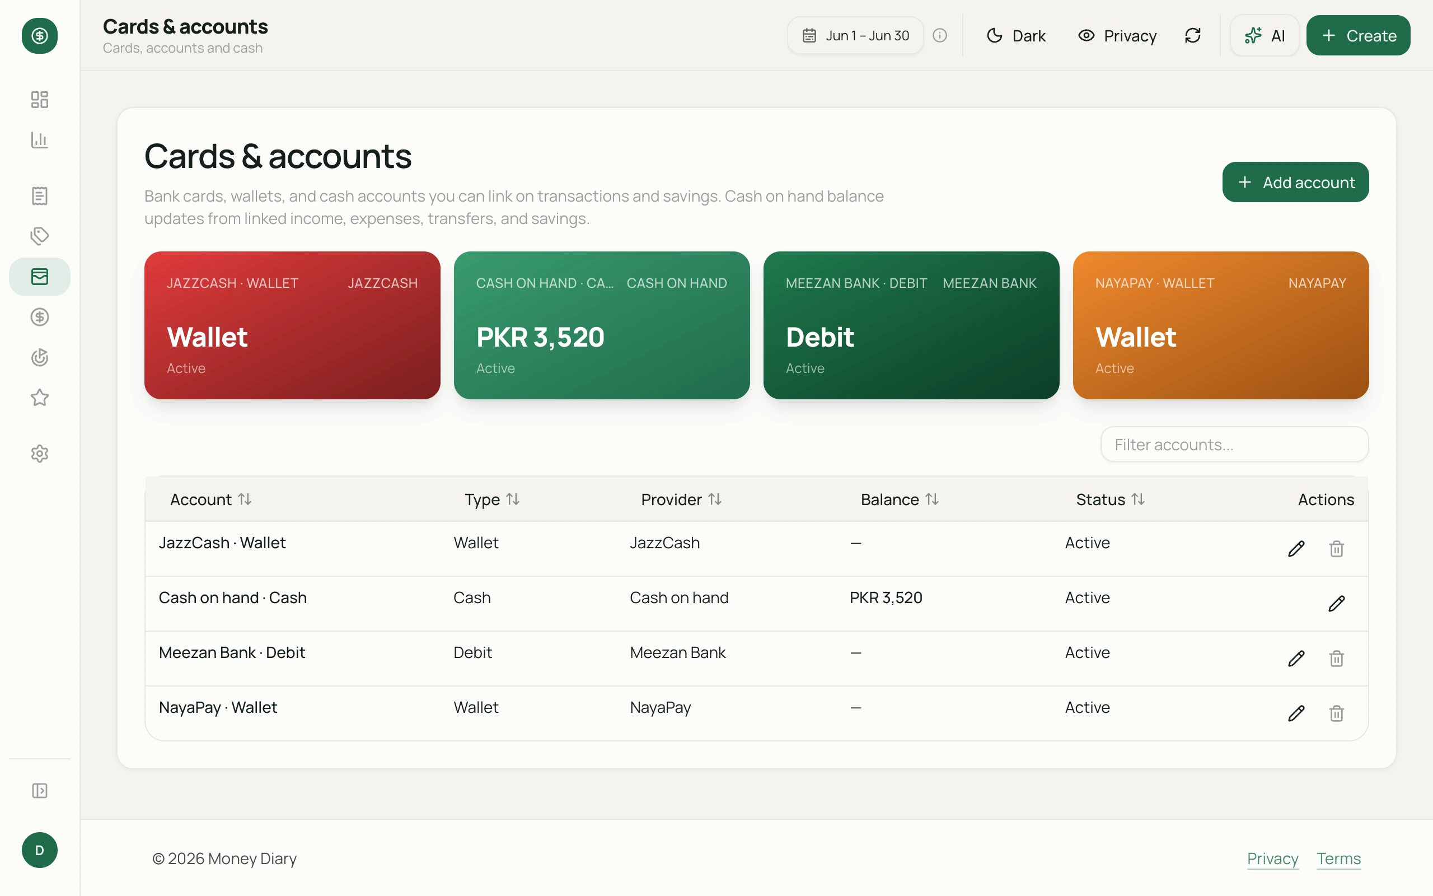Click the Add account button
The height and width of the screenshot is (896, 1433).
1295,182
